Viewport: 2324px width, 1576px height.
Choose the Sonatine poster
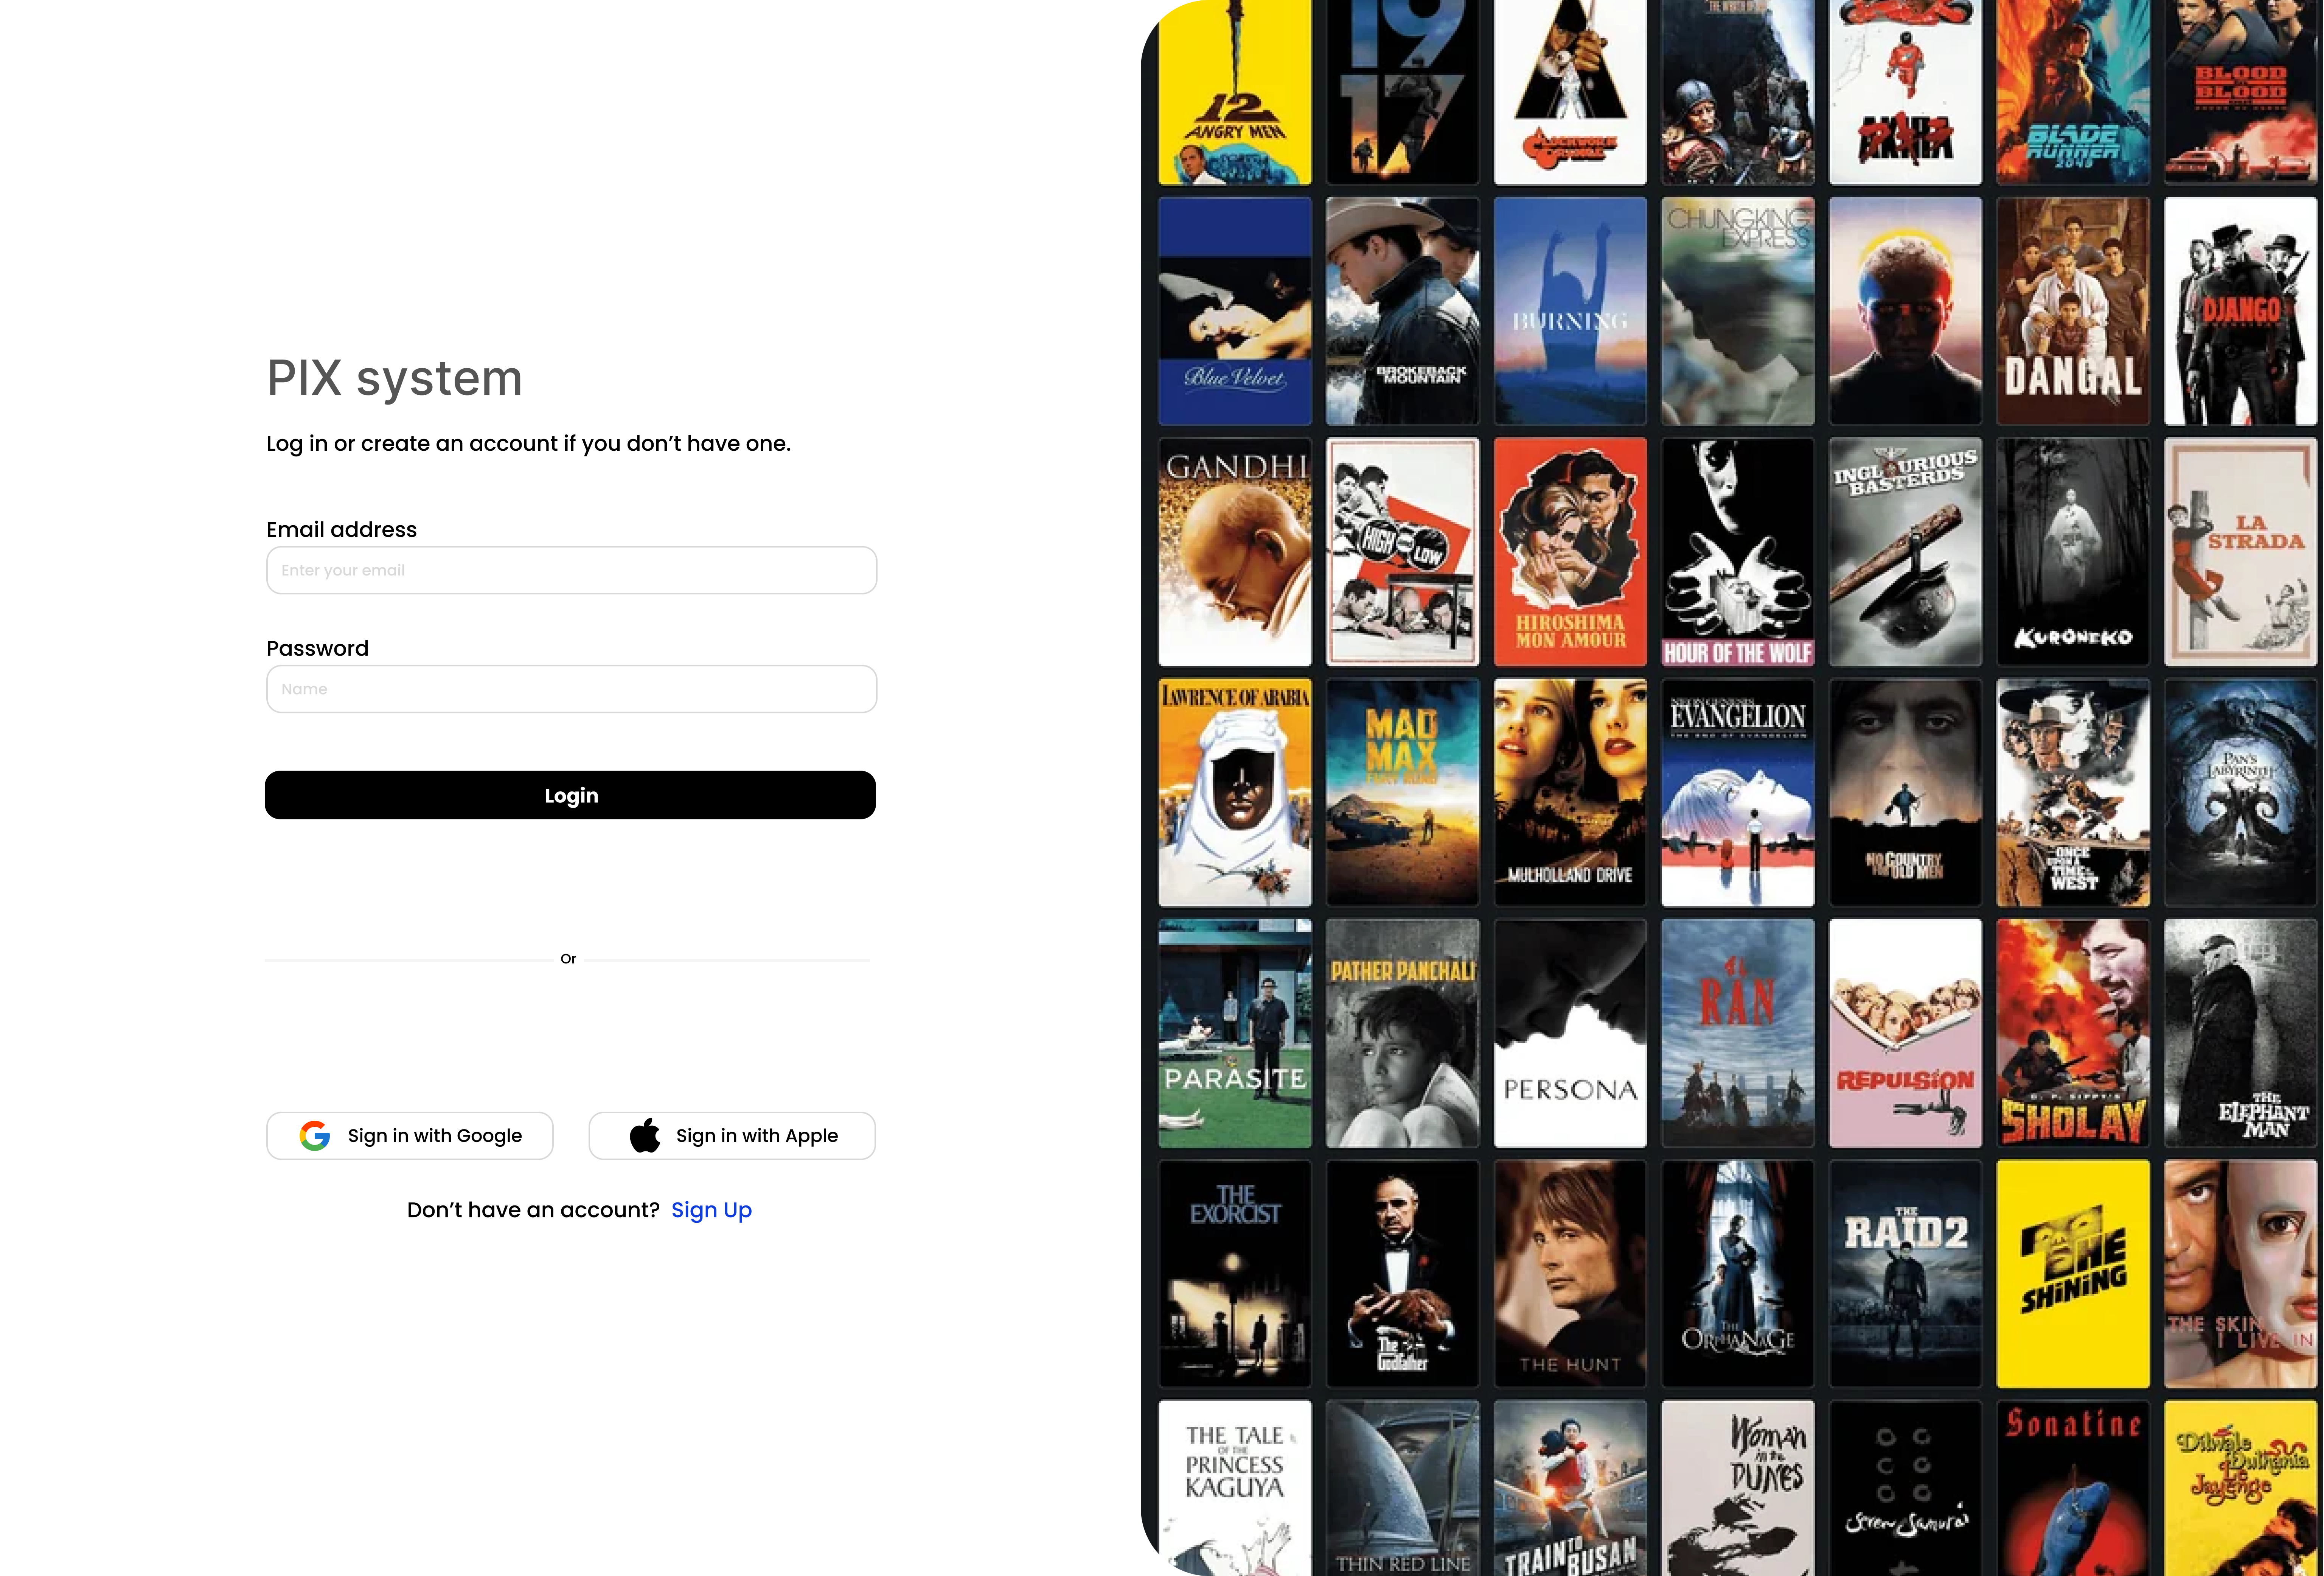(x=2073, y=1488)
